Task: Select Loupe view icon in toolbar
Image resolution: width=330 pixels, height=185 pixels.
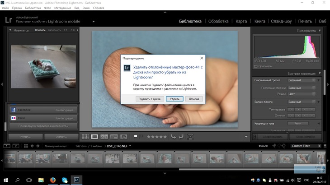Action: (x=94, y=136)
